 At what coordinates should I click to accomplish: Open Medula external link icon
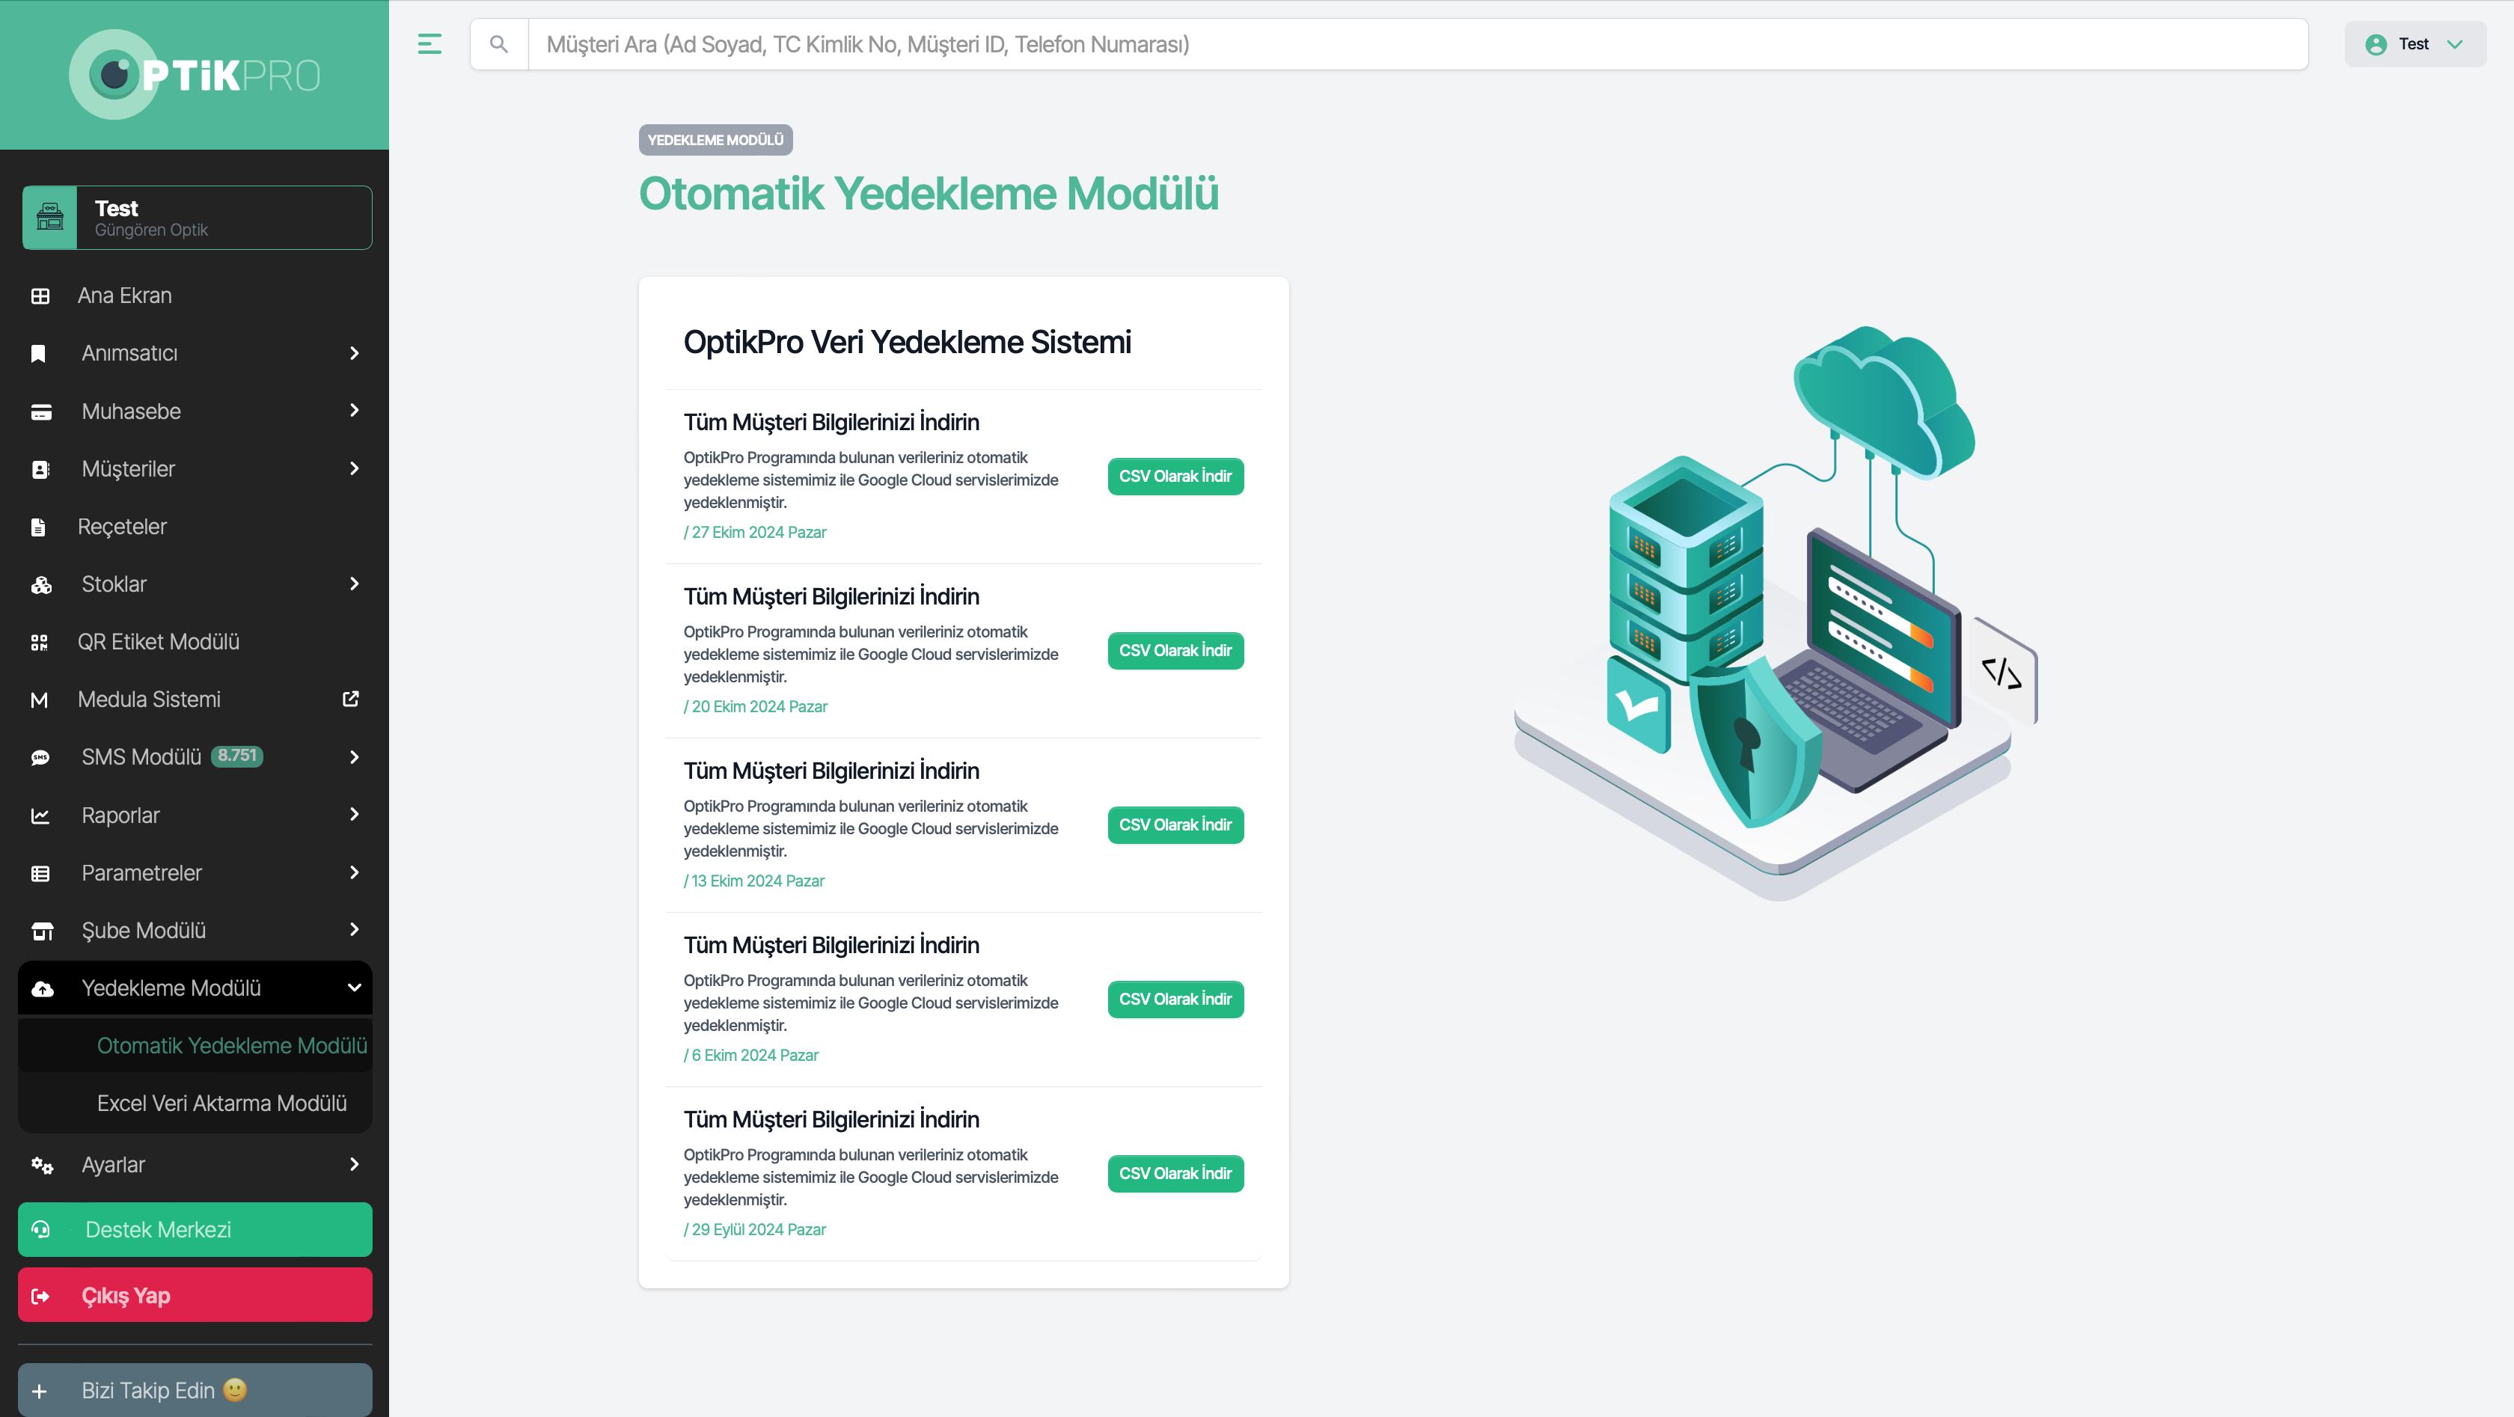352,699
